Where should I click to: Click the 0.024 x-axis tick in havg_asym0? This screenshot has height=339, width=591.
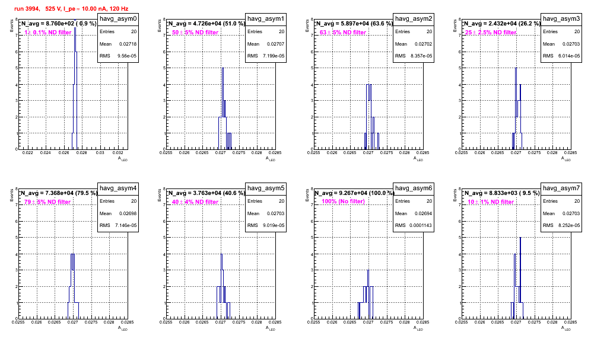click(x=45, y=153)
